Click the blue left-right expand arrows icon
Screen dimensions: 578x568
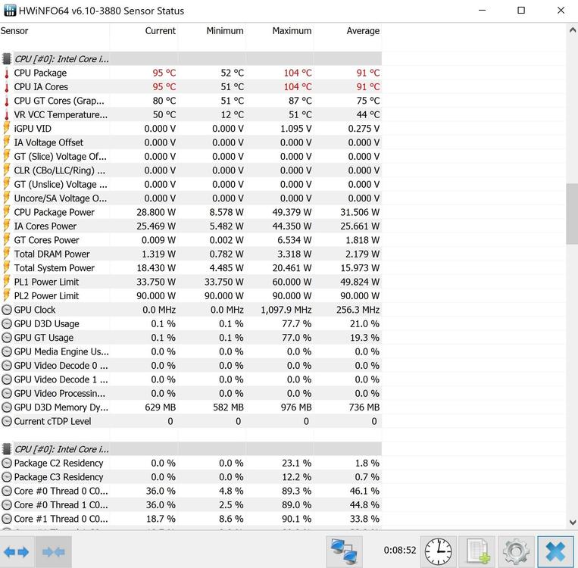click(x=17, y=552)
